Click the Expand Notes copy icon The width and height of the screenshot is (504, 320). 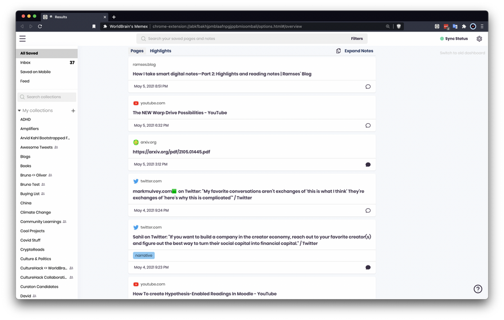click(338, 51)
